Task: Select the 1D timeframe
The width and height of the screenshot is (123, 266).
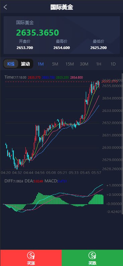Action: pyautogui.click(x=113, y=64)
